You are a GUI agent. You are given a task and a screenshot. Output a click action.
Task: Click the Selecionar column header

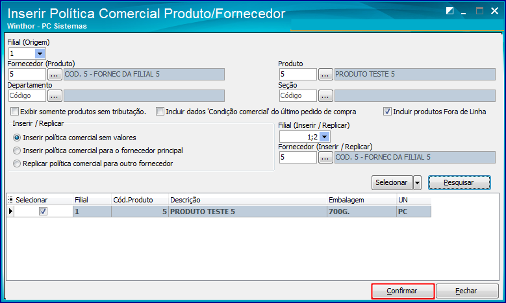(x=44, y=200)
